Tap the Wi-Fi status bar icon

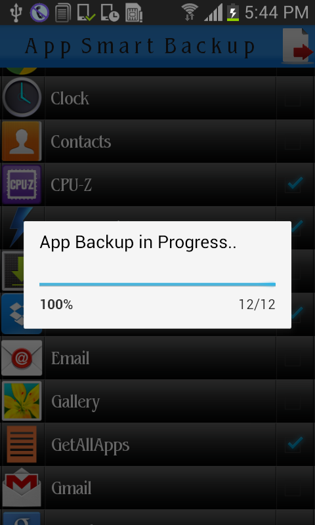[190, 12]
